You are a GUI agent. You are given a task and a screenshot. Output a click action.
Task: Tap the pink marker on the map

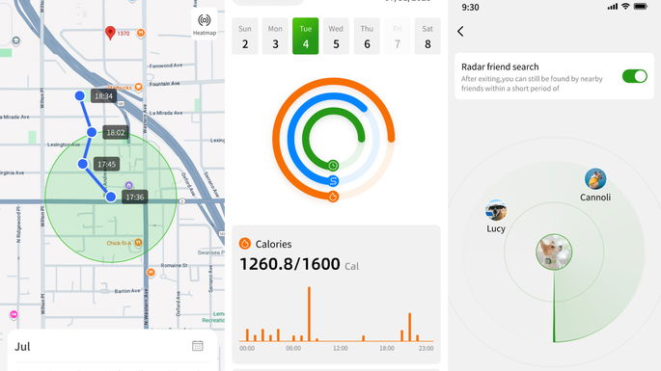(14, 314)
